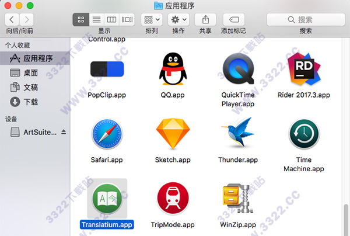Select the WinZip app icon
This screenshot has width=350, height=236.
point(238,199)
